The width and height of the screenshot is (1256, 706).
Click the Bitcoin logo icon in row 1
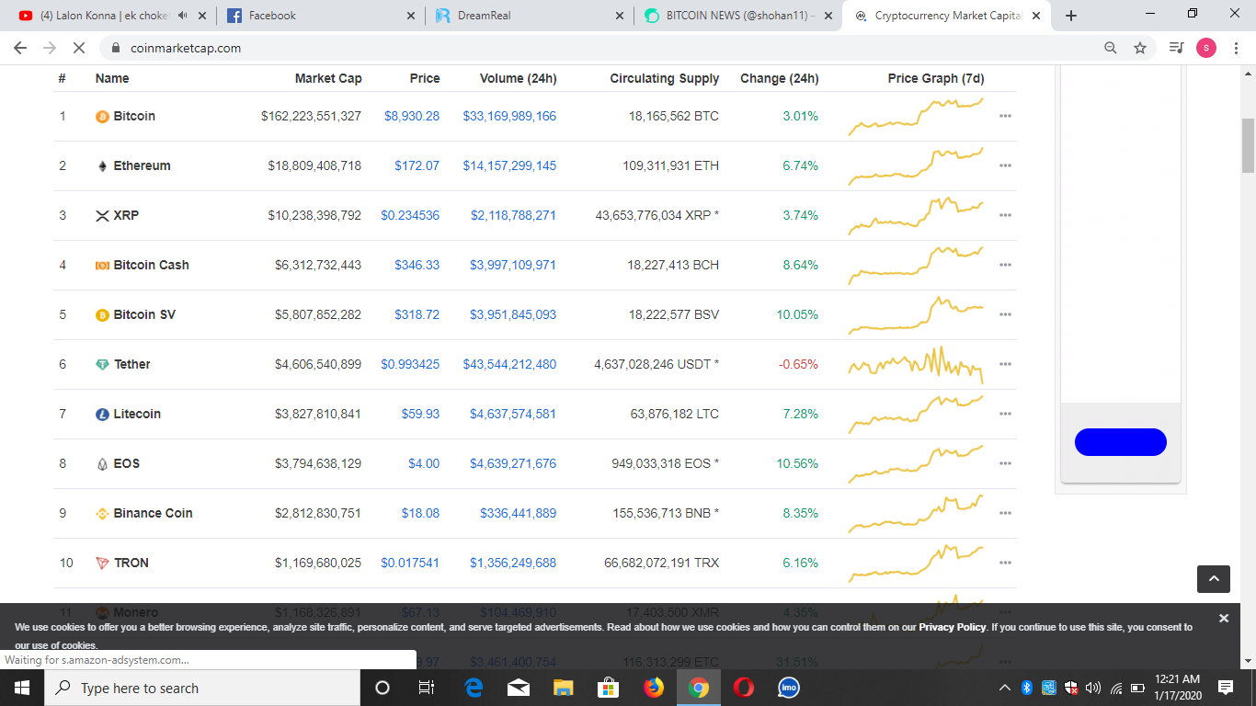(x=103, y=117)
